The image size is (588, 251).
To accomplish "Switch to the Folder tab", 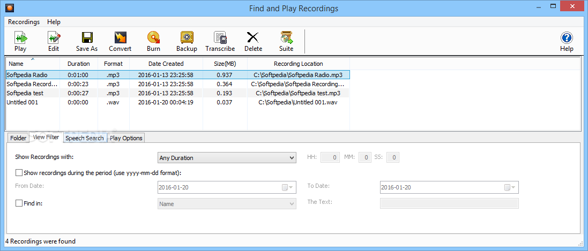I will pyautogui.click(x=18, y=138).
